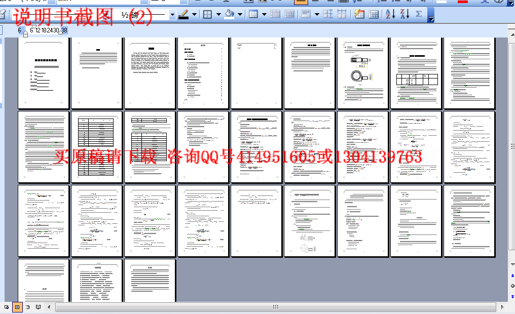The image size is (515, 314).
Task: Open the border color dropdown arrow
Action: point(194,15)
